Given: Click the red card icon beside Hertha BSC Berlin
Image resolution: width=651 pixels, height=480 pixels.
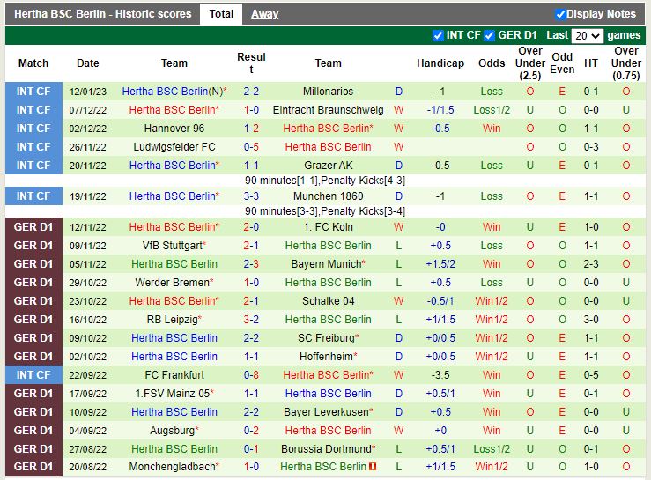Looking at the screenshot, I should [373, 467].
